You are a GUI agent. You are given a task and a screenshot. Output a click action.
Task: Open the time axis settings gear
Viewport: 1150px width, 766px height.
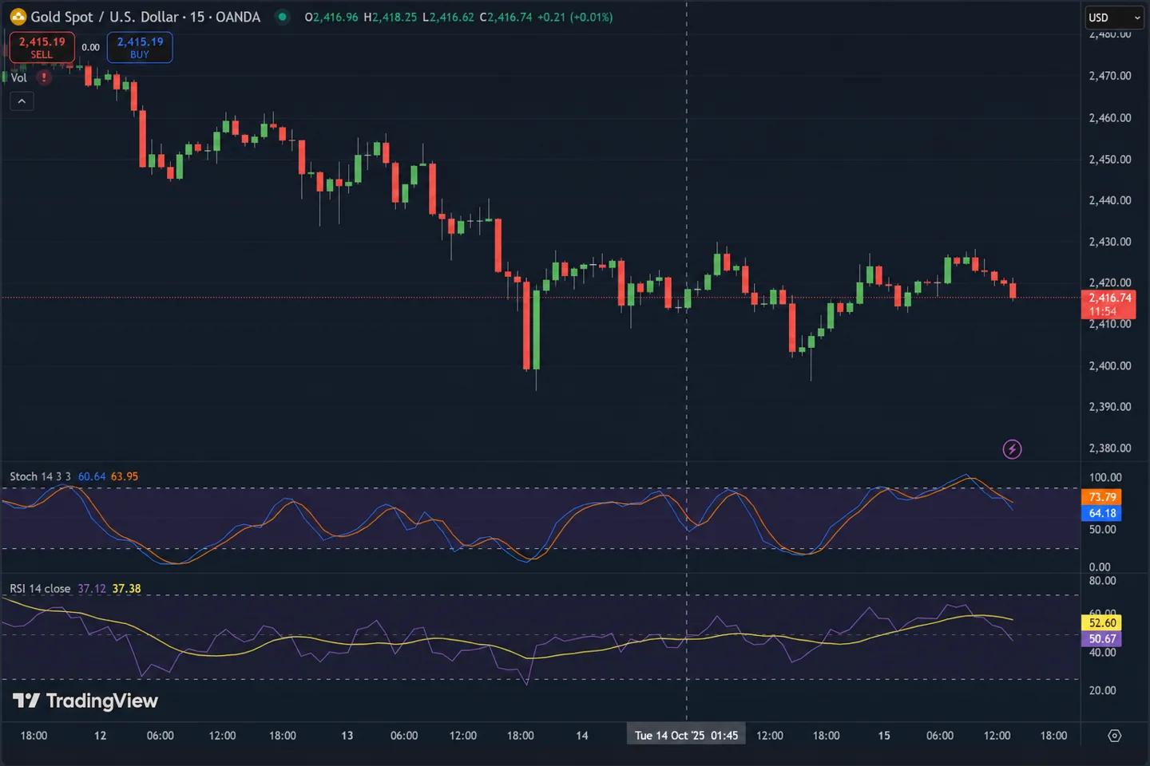(x=1114, y=736)
